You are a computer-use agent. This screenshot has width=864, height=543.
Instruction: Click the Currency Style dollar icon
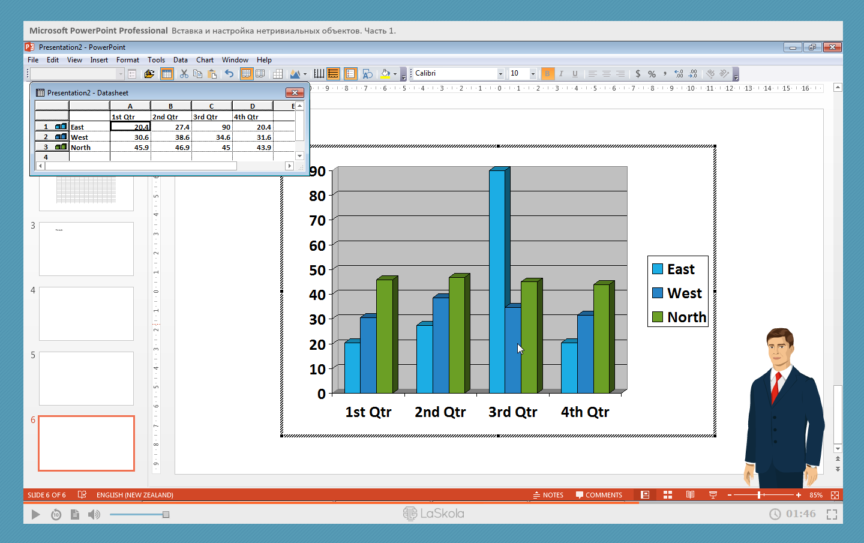point(638,74)
